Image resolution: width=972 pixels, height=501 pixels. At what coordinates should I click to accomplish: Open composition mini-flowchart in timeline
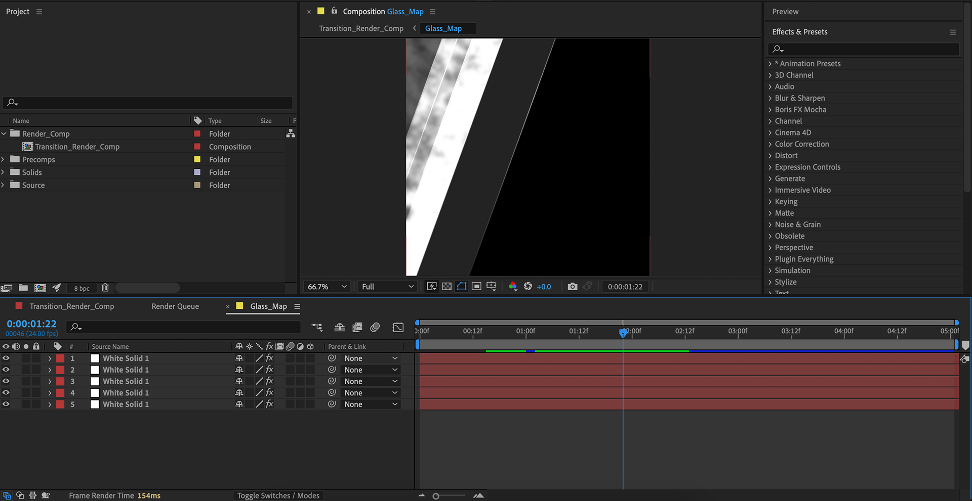coord(317,328)
